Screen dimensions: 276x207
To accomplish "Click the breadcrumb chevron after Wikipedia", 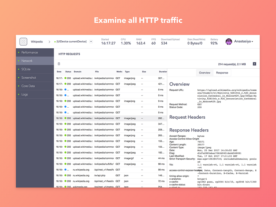I will pos(49,42).
